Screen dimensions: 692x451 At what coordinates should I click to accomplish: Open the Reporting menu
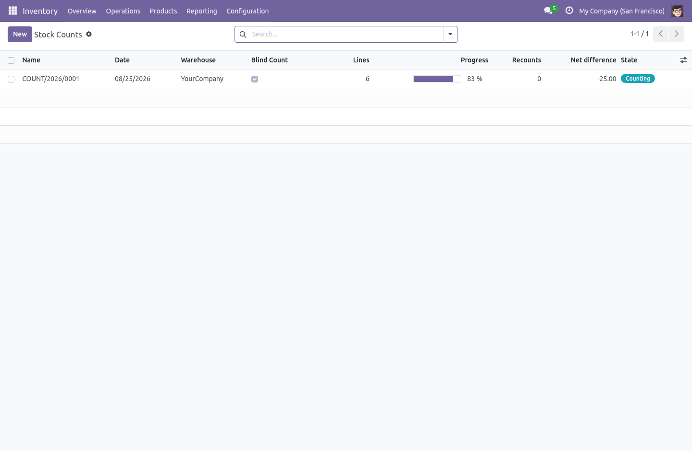[202, 11]
